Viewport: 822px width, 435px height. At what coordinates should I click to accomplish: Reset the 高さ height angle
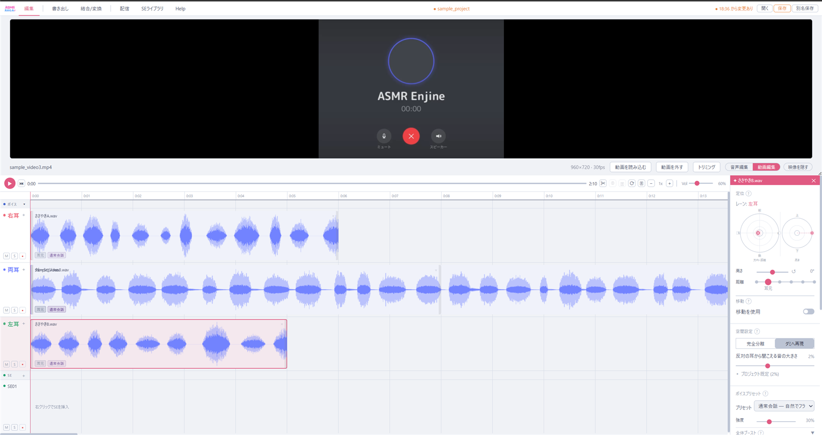pyautogui.click(x=794, y=271)
